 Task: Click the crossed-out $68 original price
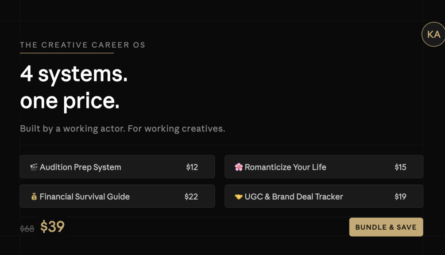[27, 228]
